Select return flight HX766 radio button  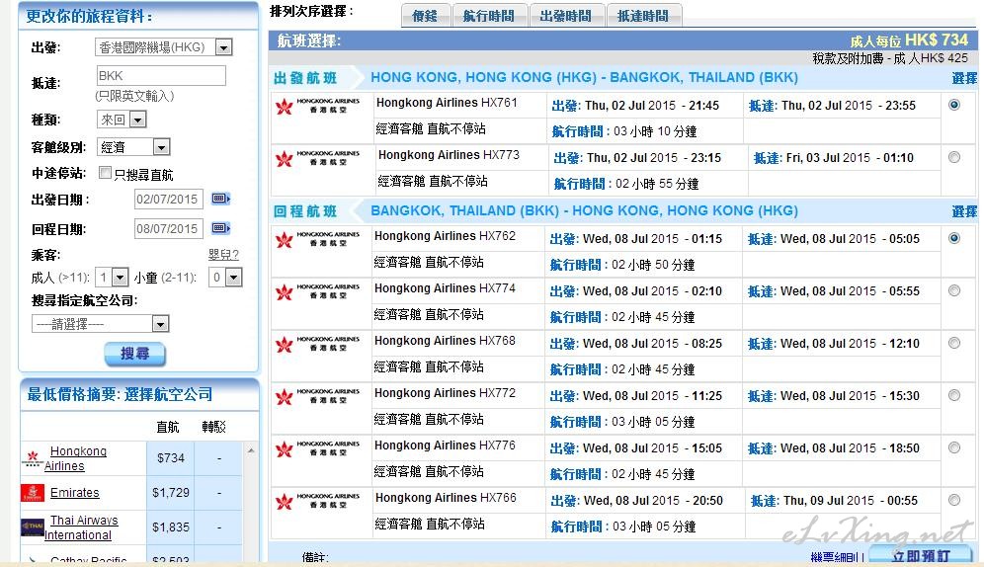tap(954, 500)
